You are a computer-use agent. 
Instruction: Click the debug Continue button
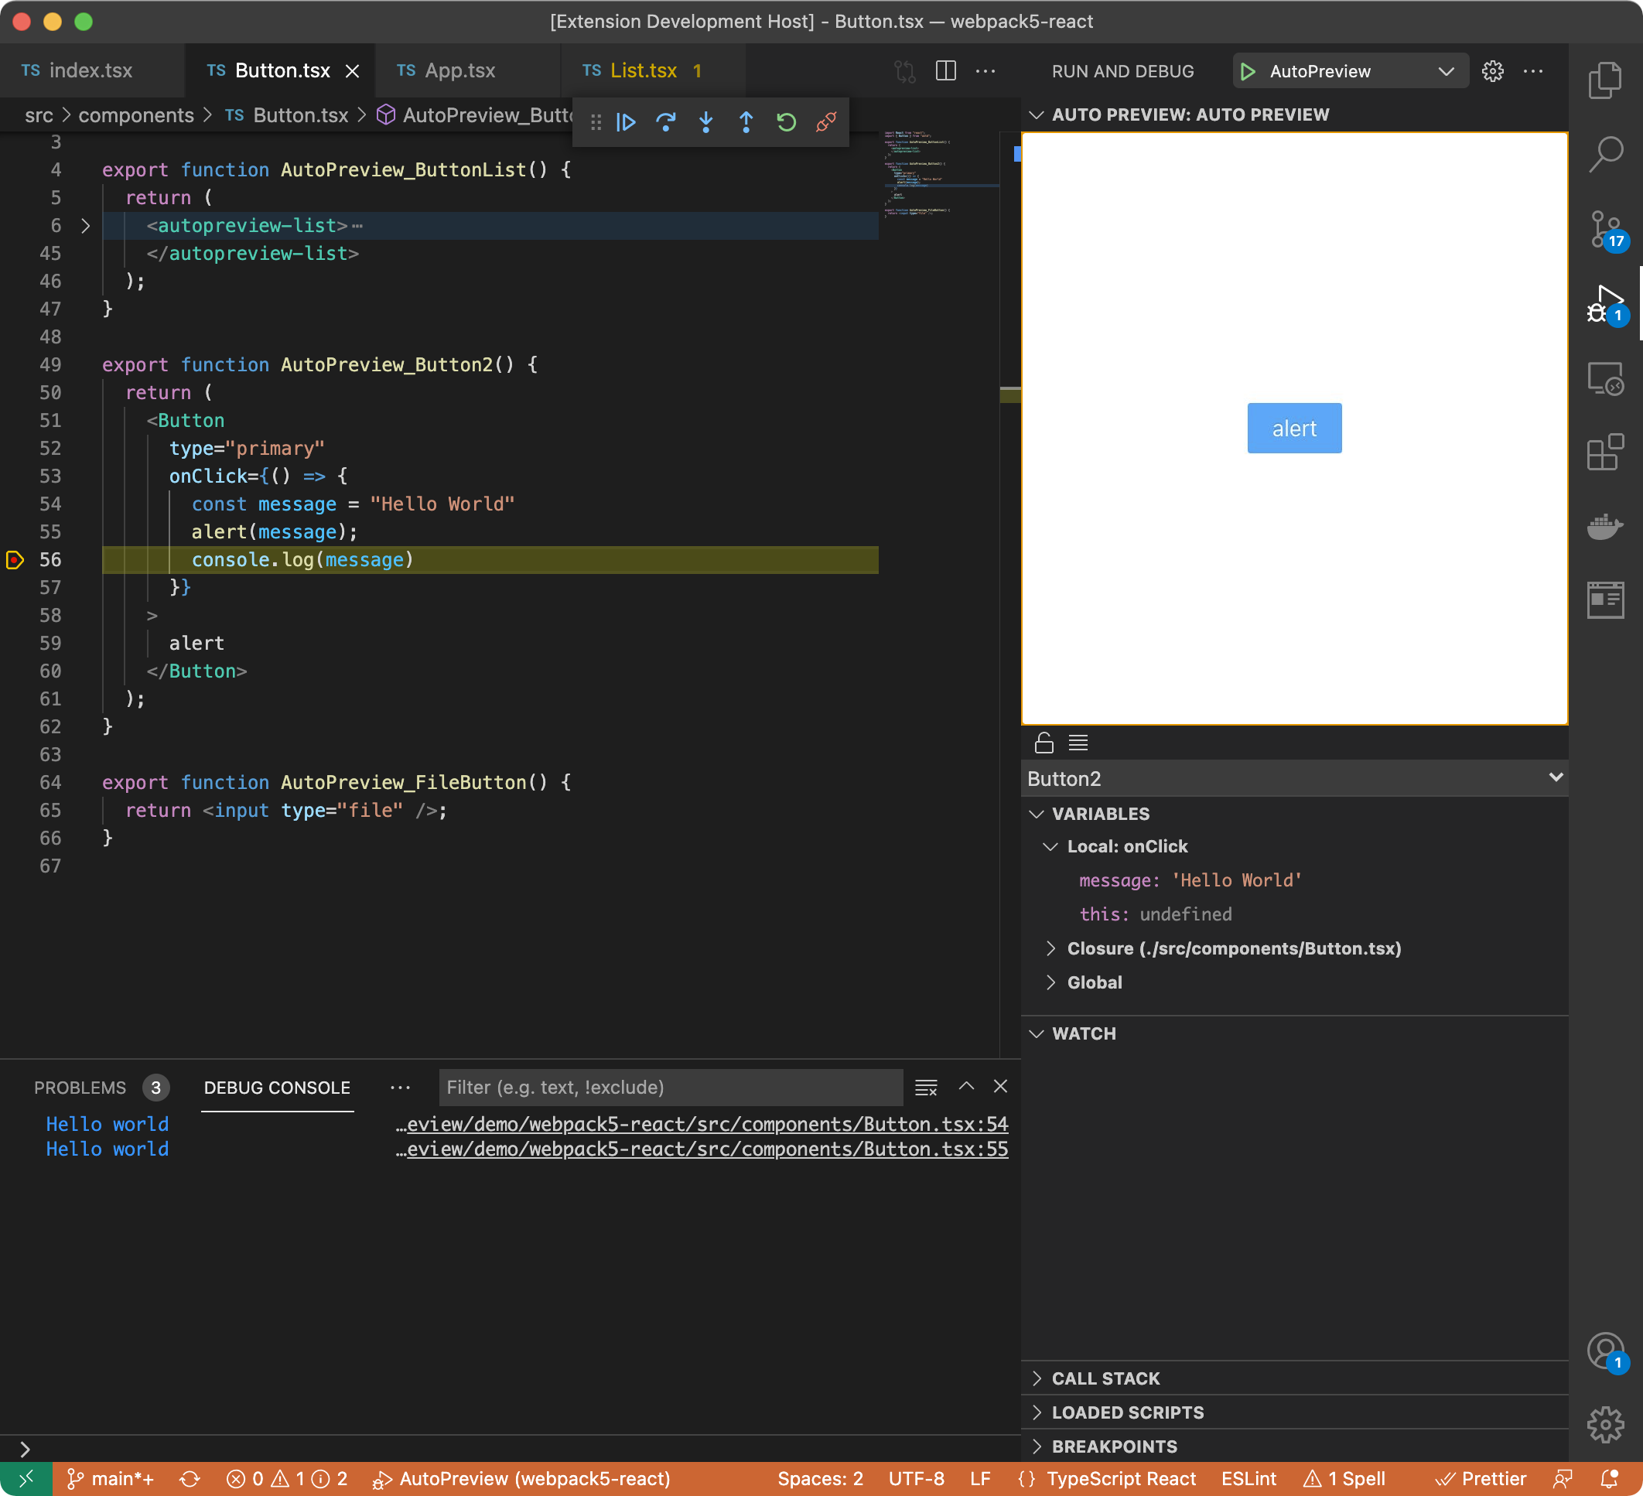pyautogui.click(x=626, y=122)
